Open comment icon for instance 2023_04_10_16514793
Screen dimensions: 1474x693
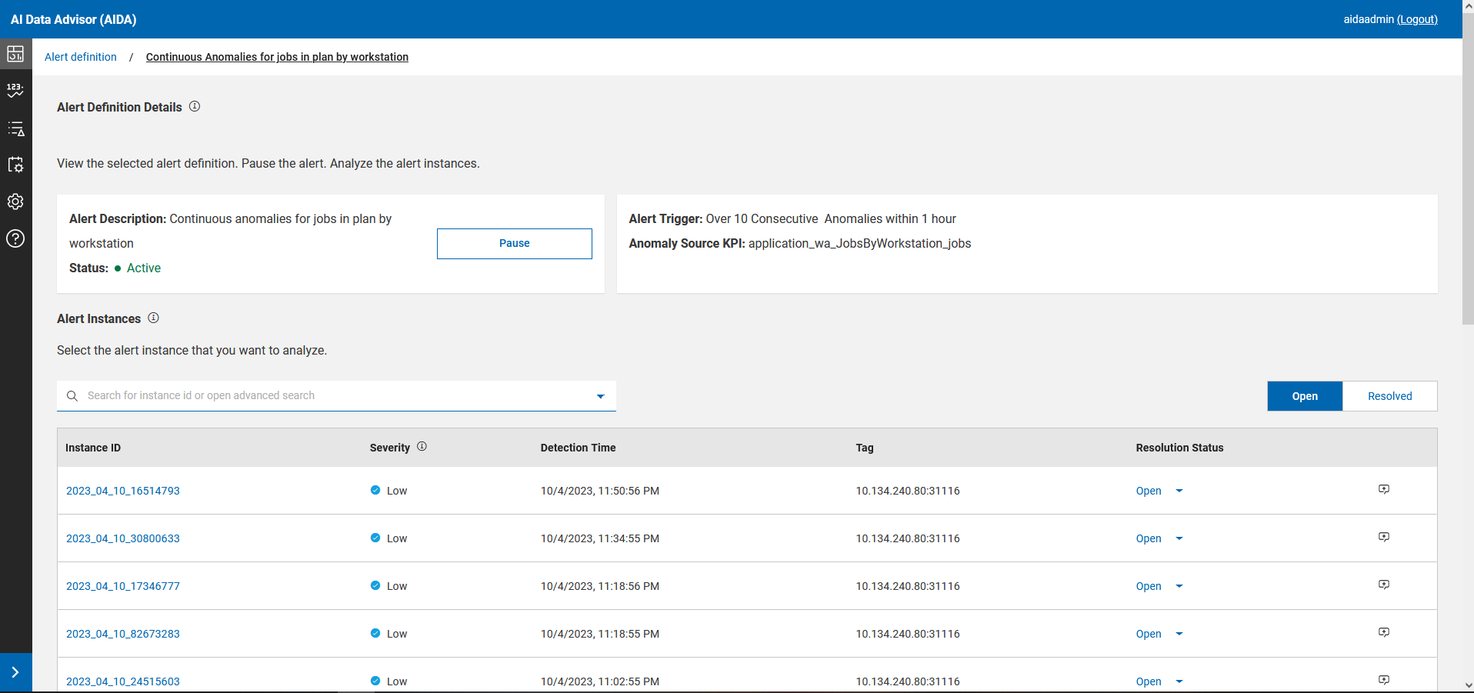pyautogui.click(x=1383, y=490)
